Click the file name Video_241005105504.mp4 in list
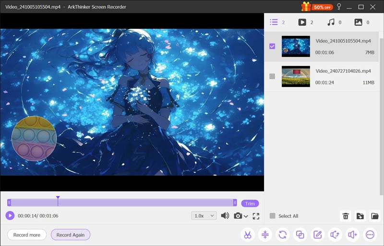384x246 pixels. (343, 41)
